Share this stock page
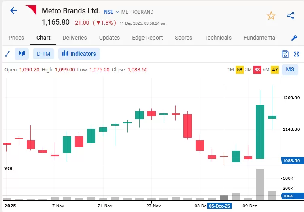 tap(291, 16)
